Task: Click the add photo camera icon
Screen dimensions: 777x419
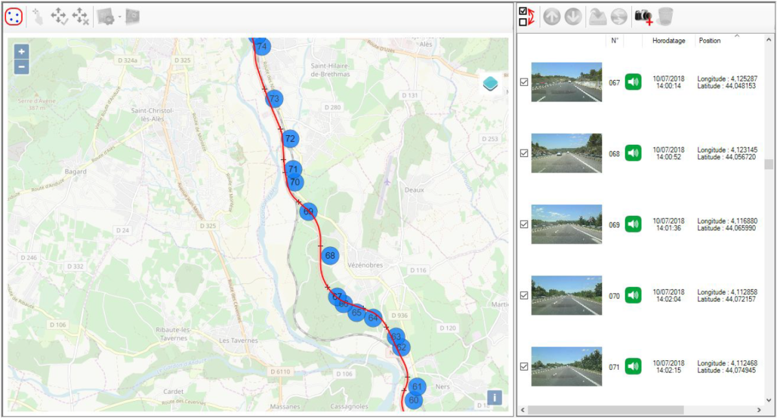Action: tap(644, 17)
